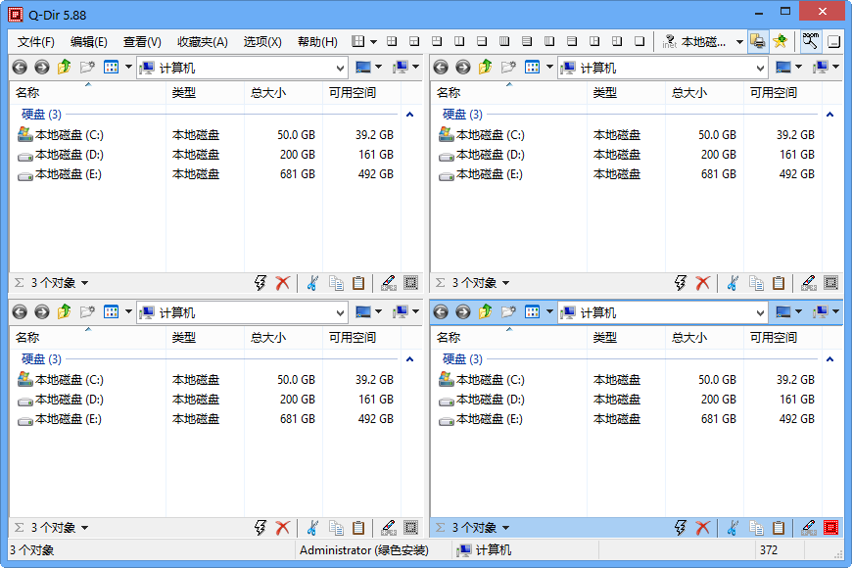Sort by 类型 column in upper-right pane
The height and width of the screenshot is (568, 852).
pyautogui.click(x=626, y=93)
